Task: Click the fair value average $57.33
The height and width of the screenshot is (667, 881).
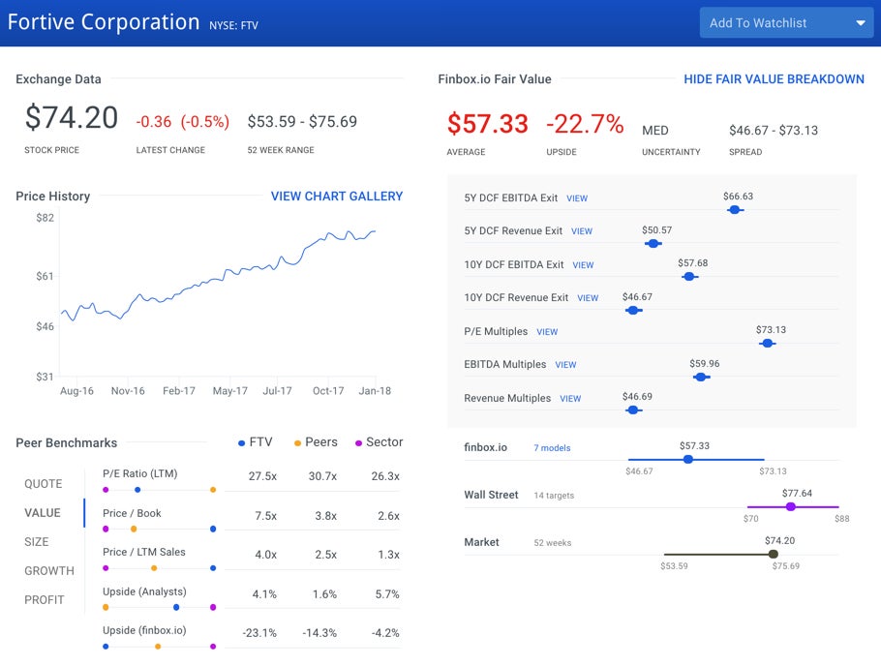Action: 488,124
